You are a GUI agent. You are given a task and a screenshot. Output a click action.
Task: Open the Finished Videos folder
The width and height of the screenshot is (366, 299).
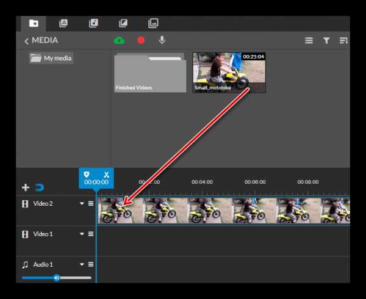(x=149, y=73)
